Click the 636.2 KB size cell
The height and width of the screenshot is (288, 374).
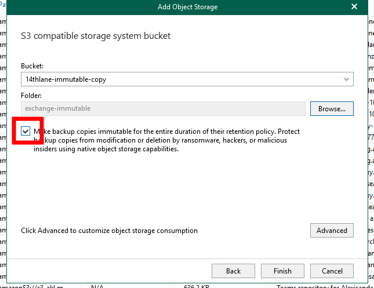pyautogui.click(x=197, y=286)
